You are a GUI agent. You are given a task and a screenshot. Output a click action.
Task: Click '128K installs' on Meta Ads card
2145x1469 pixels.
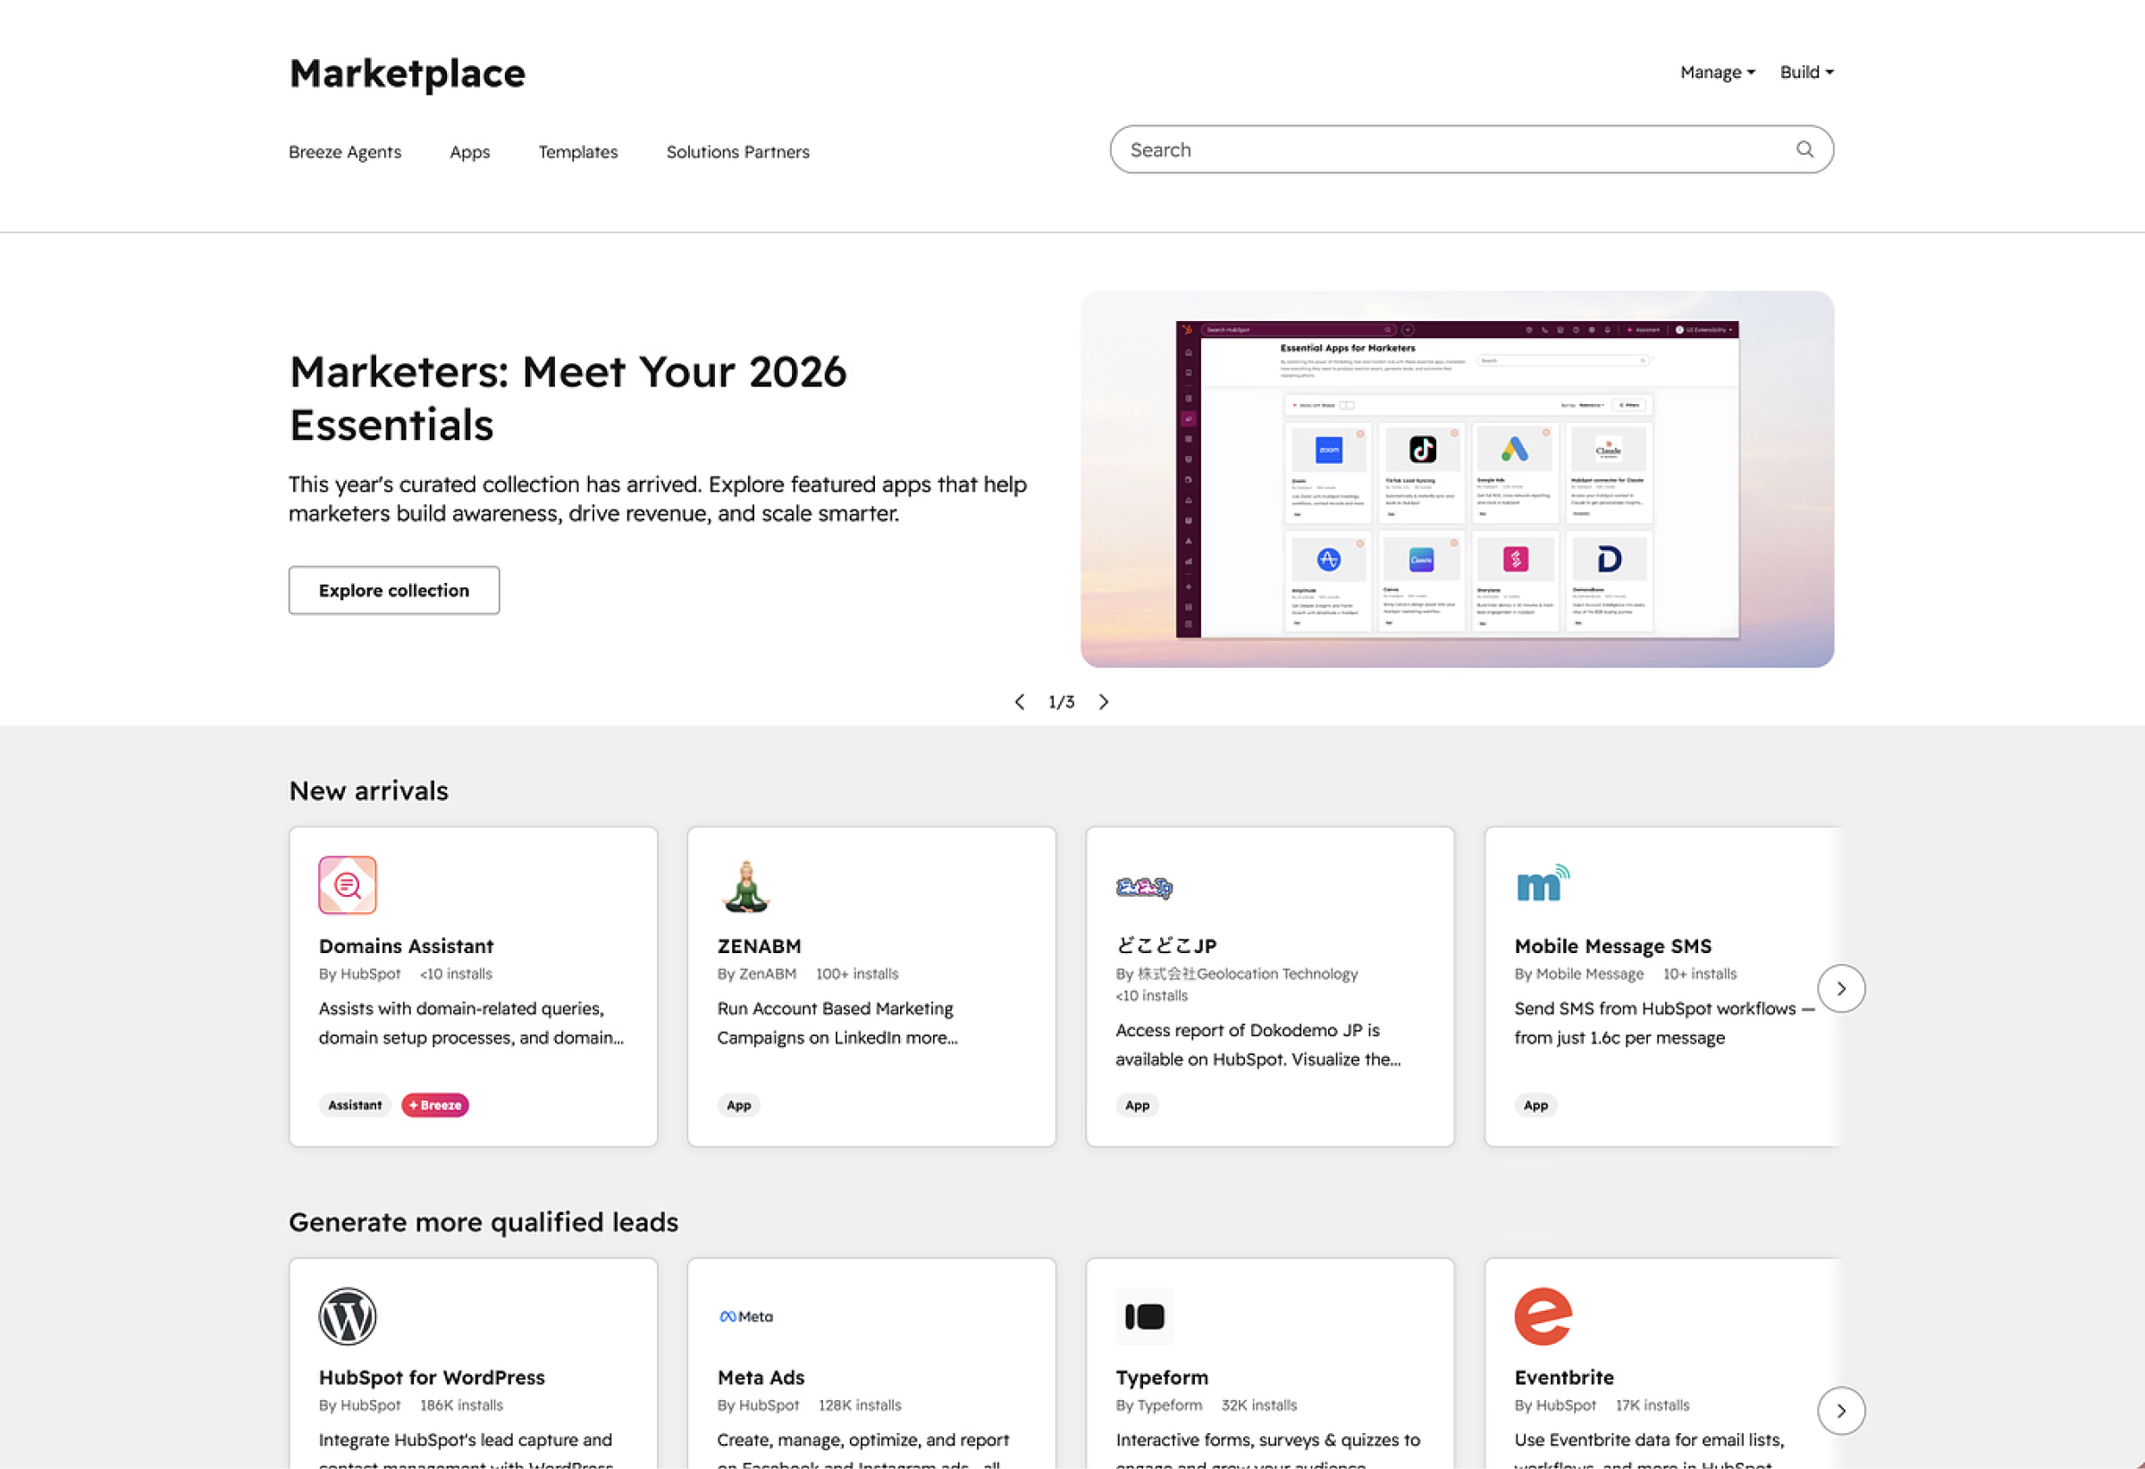[x=859, y=1406]
